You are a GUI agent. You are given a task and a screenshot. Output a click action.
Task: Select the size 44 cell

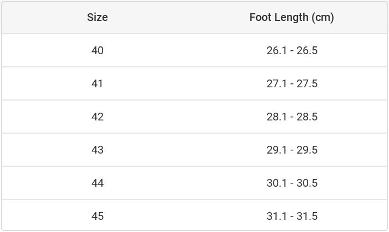tap(98, 183)
